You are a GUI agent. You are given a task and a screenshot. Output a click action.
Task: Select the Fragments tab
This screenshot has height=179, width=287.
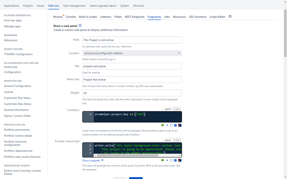tap(154, 17)
